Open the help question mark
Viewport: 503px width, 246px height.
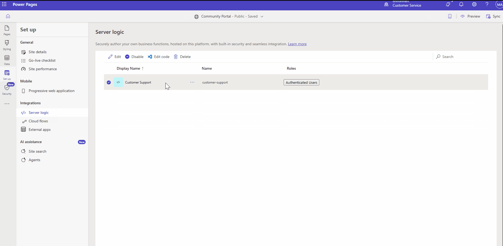pyautogui.click(x=487, y=5)
